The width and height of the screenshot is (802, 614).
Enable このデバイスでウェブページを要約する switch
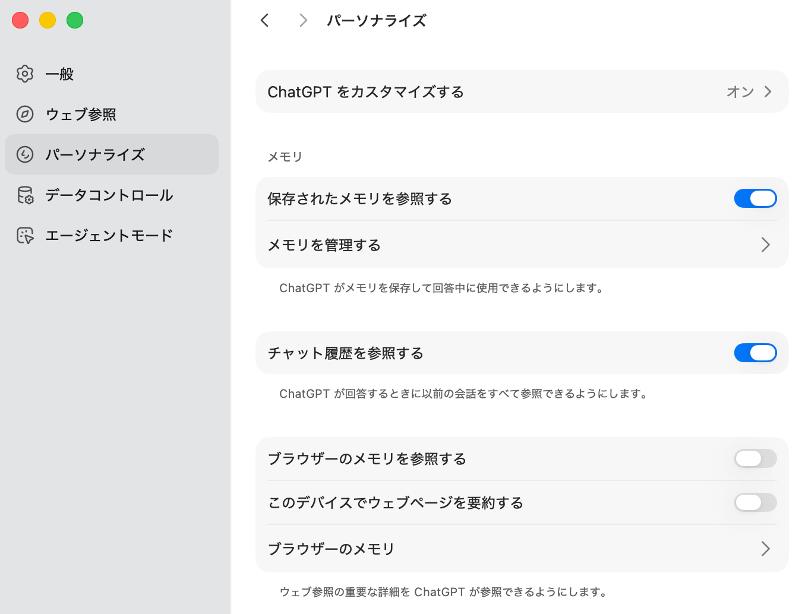(x=755, y=502)
